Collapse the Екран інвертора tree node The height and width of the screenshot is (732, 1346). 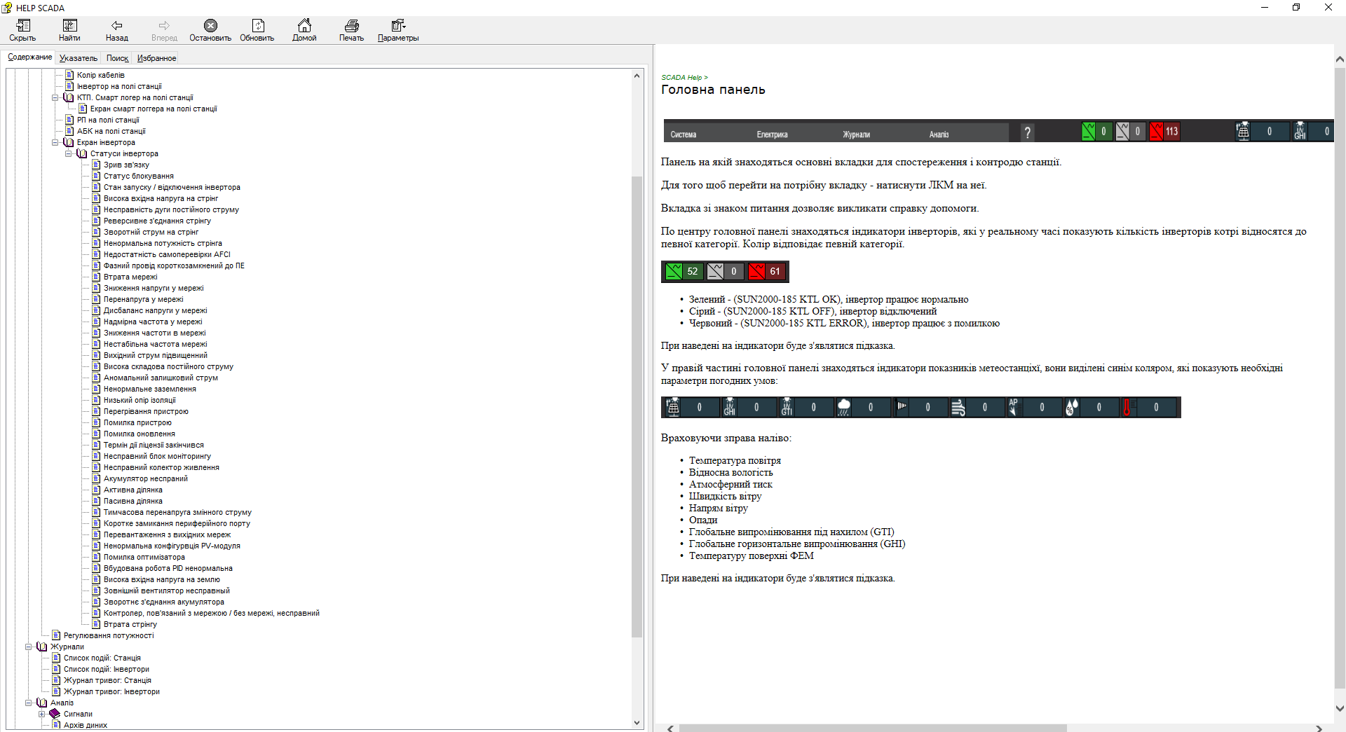(x=55, y=143)
